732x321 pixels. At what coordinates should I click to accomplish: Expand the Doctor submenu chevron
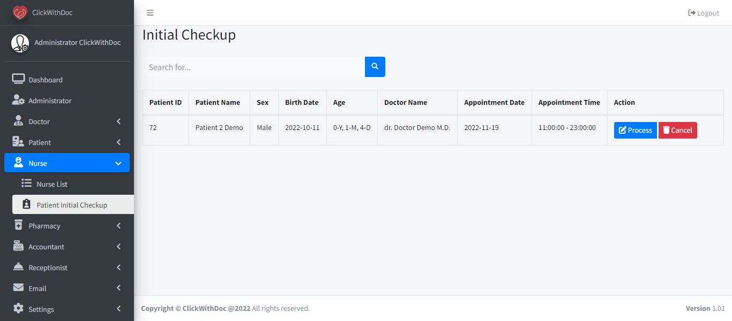pyautogui.click(x=118, y=121)
